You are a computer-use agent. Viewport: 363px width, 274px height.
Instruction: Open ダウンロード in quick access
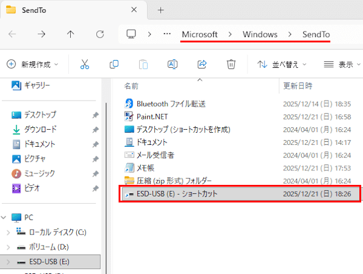(41, 130)
